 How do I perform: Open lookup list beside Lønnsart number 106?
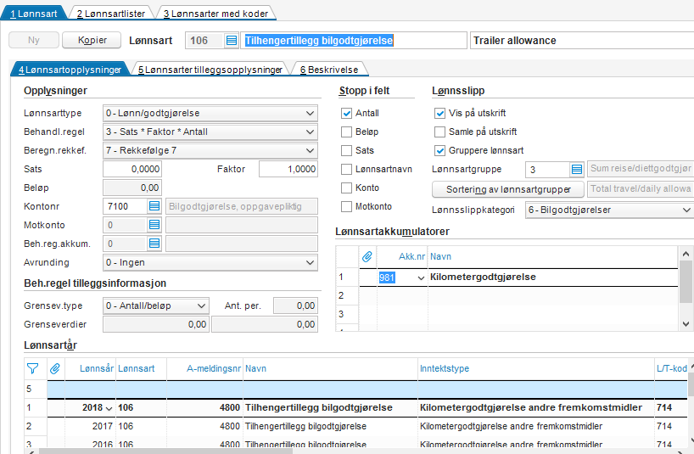click(232, 40)
